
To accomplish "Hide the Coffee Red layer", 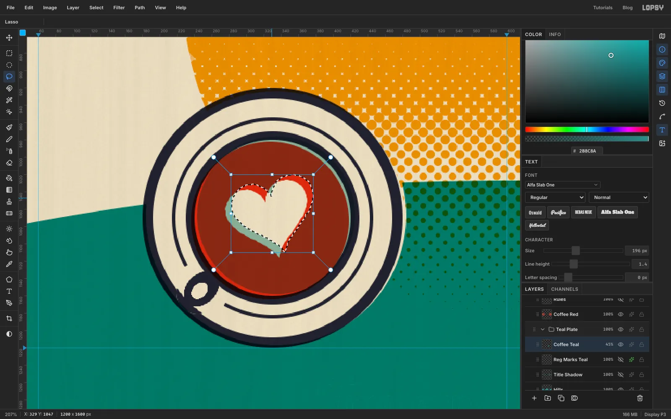I will pyautogui.click(x=621, y=314).
